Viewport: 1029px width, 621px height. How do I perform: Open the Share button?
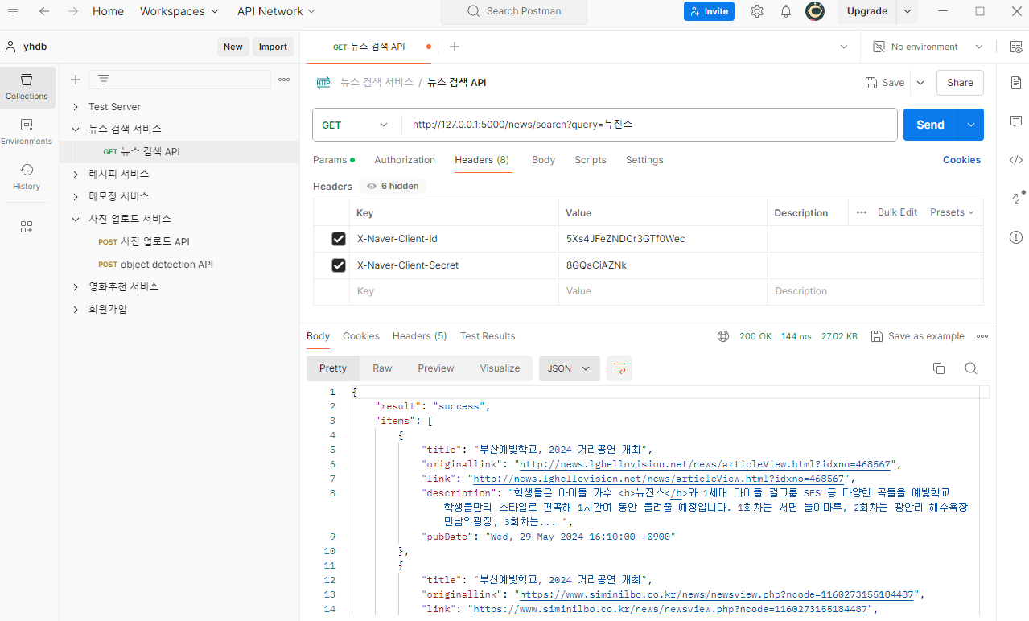[961, 83]
